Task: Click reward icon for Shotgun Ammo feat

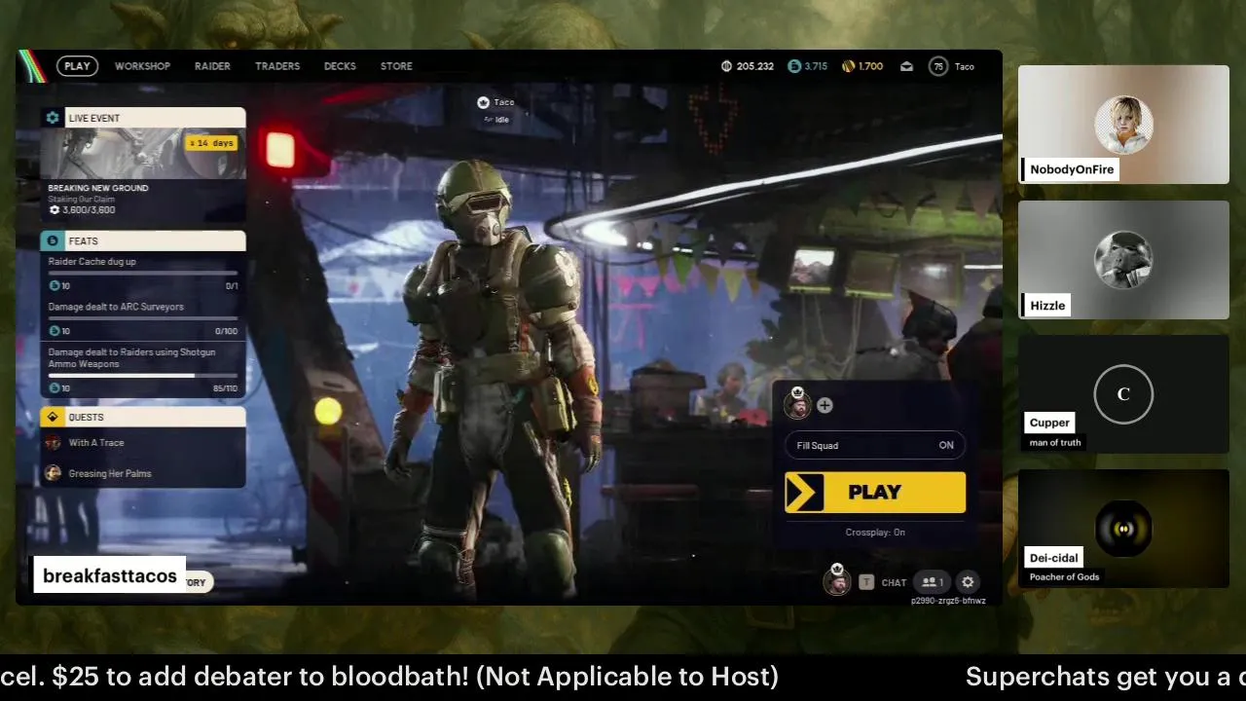Action: (55, 388)
